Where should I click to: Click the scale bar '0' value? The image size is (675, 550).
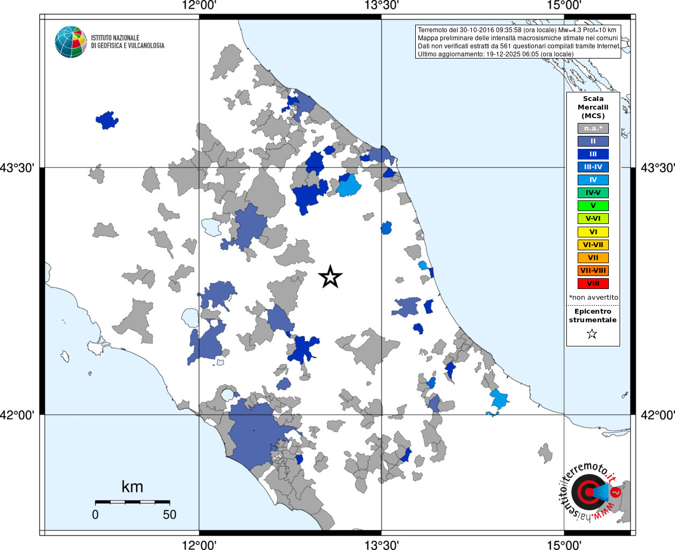click(95, 515)
